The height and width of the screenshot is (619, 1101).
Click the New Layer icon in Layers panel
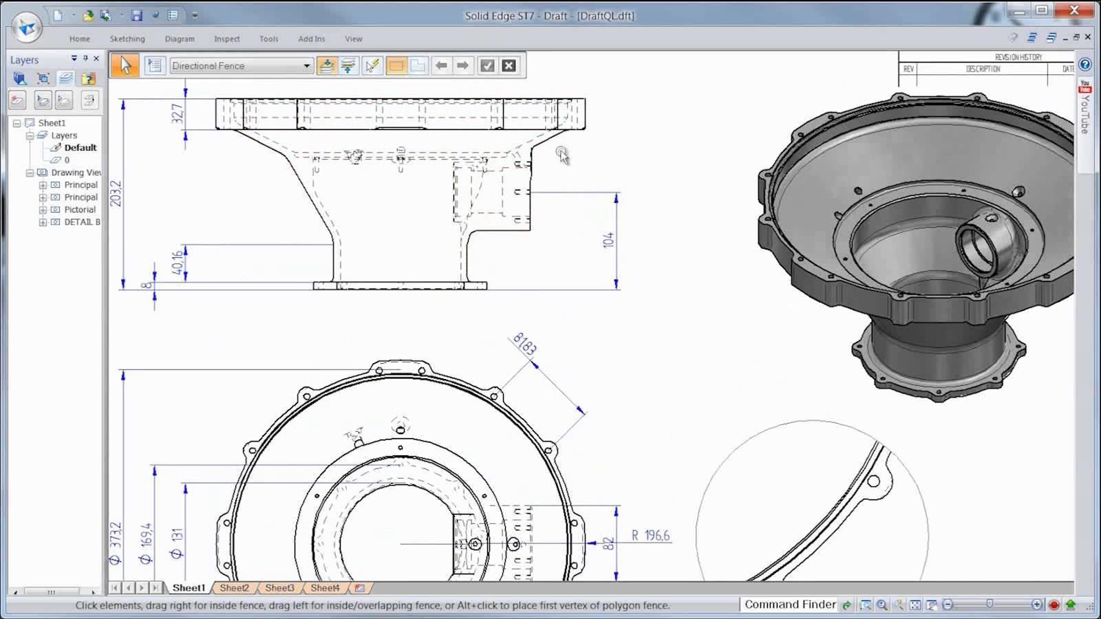coord(18,100)
